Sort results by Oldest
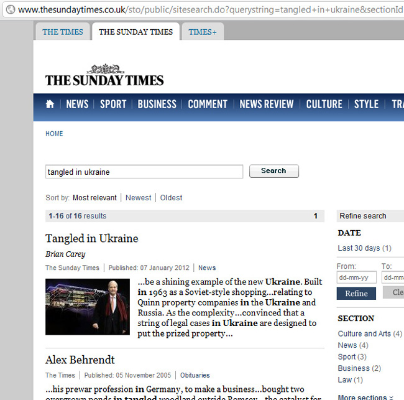This screenshot has width=404, height=400. point(171,198)
